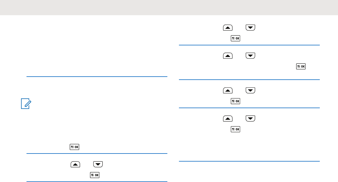Click the down arrow in the right column's second step
This screenshot has height=182, width=338.
pyautogui.click(x=250, y=56)
